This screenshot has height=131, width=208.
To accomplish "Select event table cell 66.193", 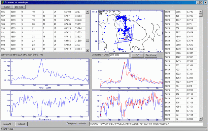I will pyautogui.click(x=69, y=12).
